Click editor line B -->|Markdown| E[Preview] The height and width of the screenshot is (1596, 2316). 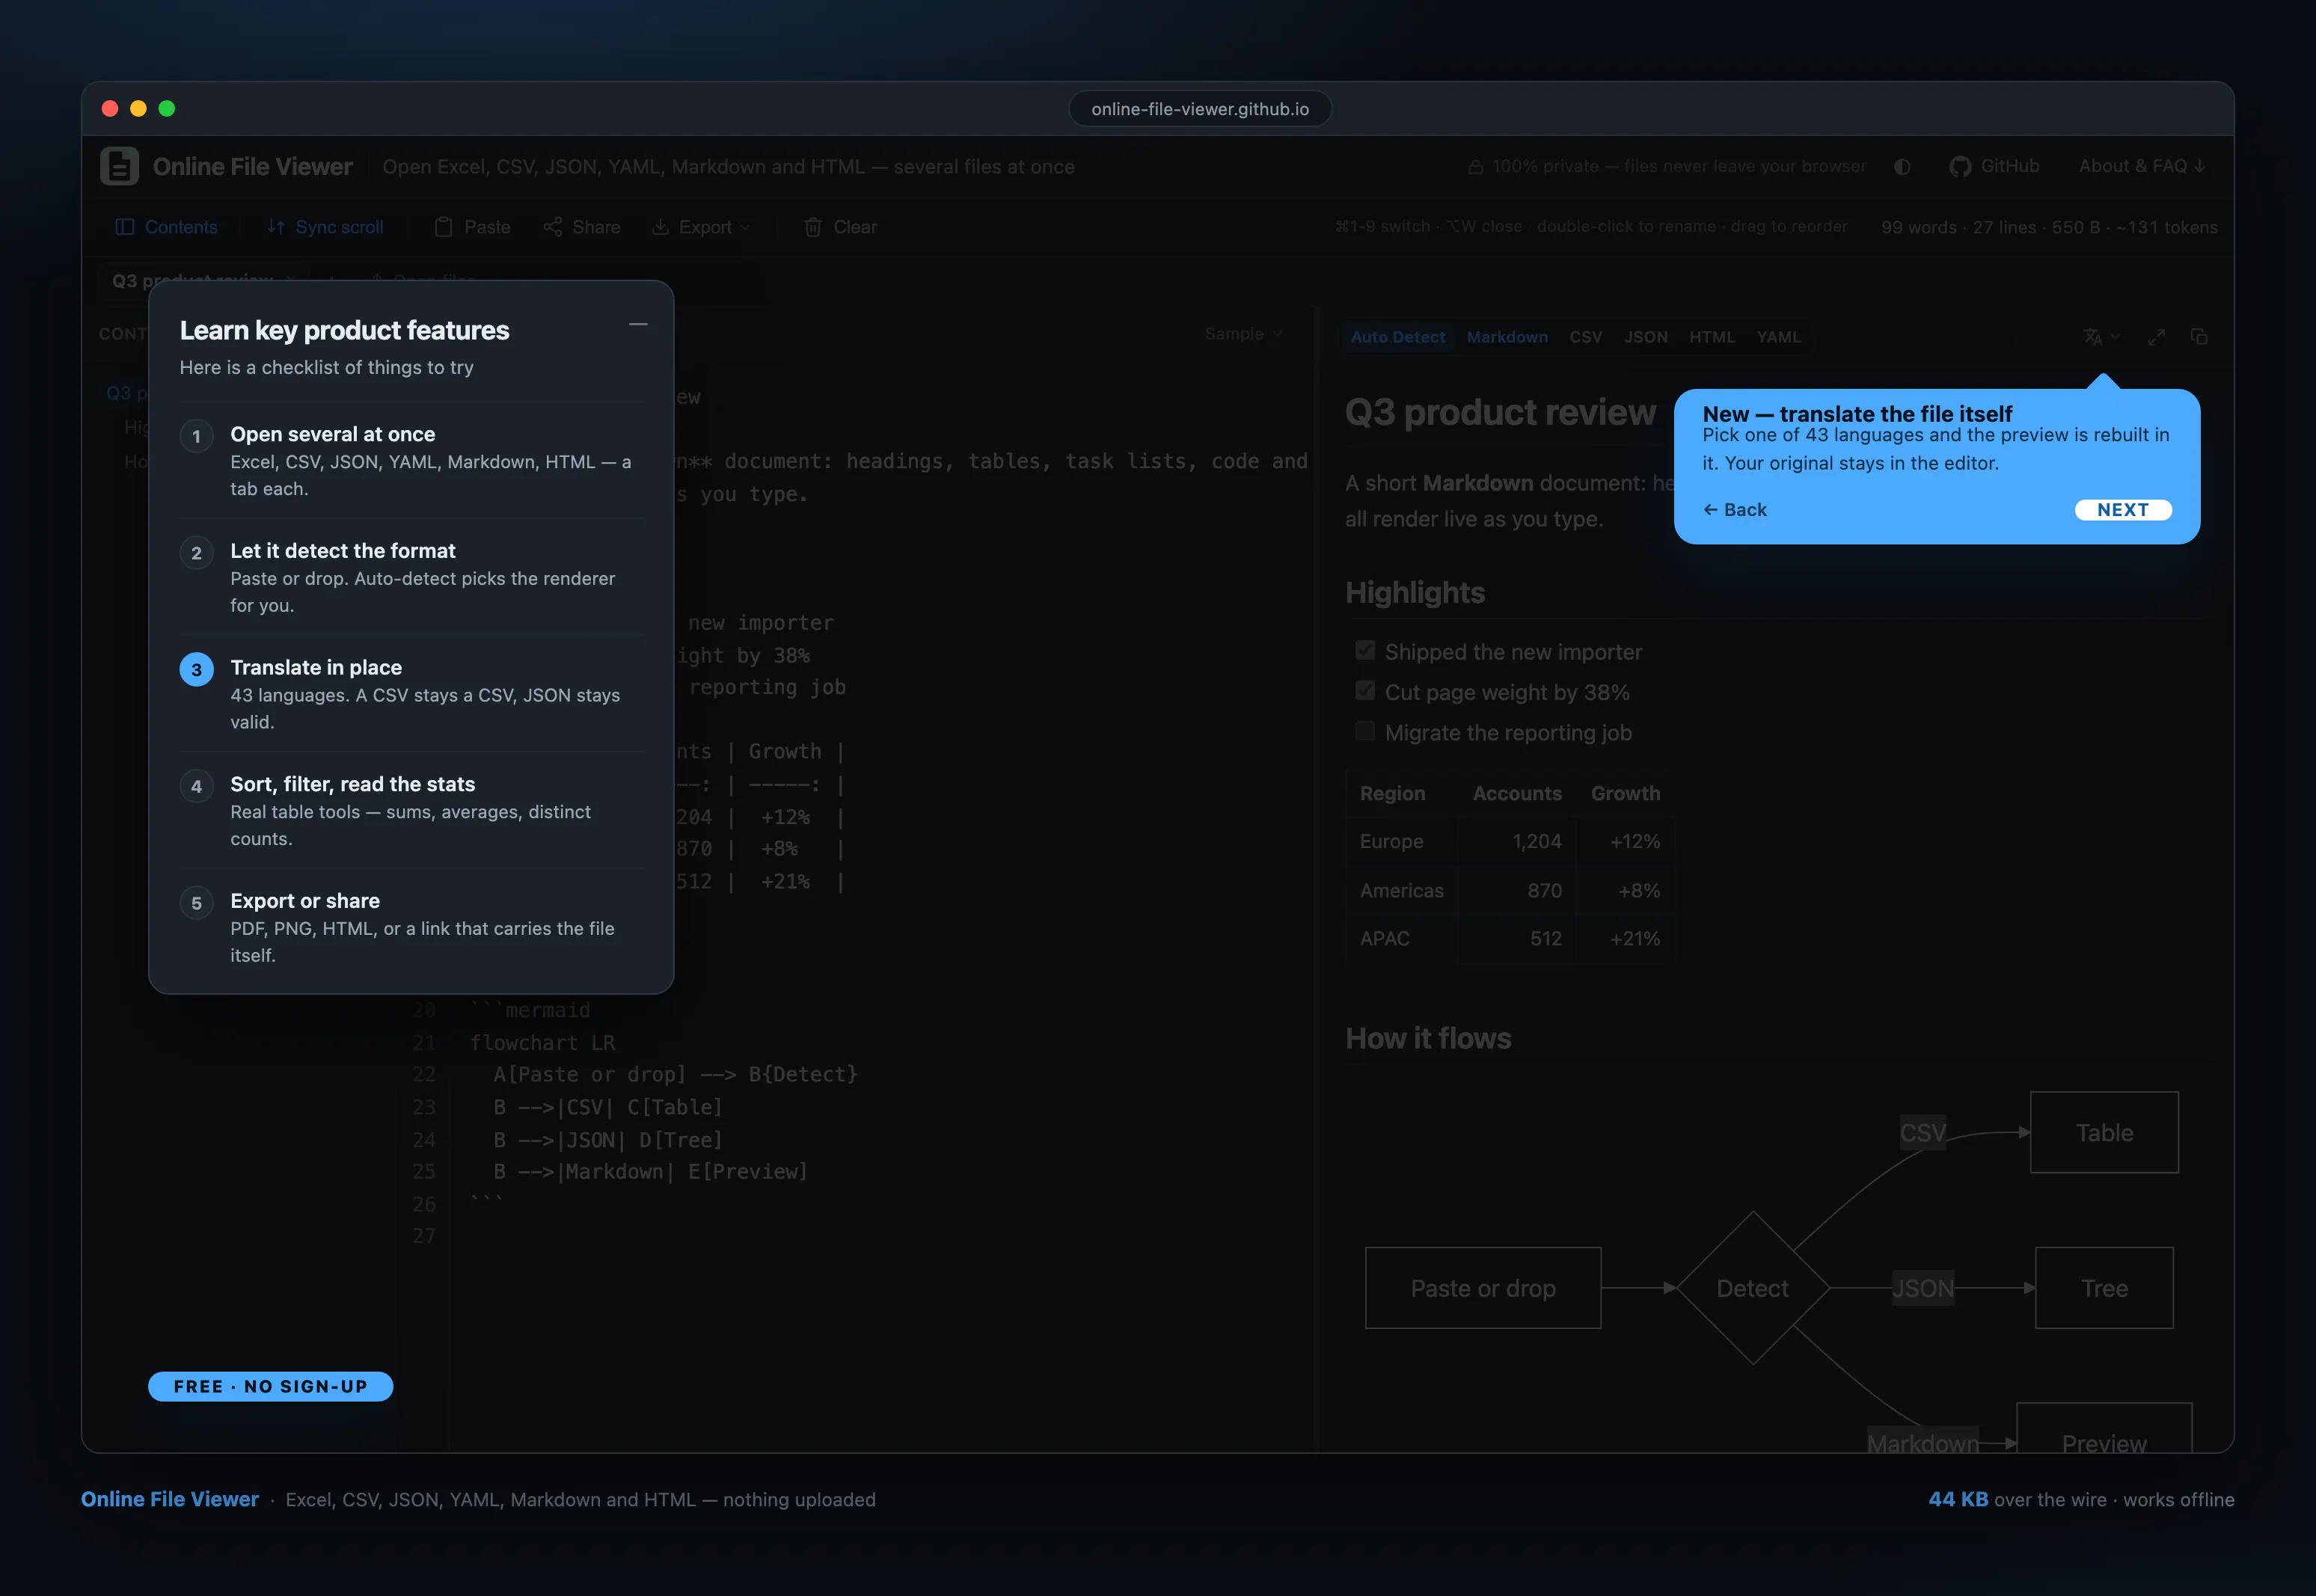tap(651, 1171)
